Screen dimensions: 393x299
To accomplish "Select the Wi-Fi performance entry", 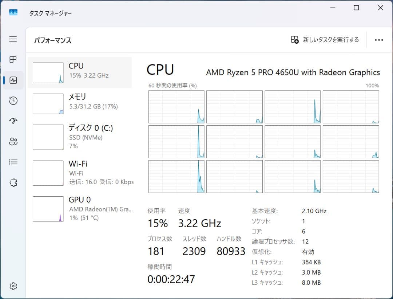I will [x=80, y=173].
